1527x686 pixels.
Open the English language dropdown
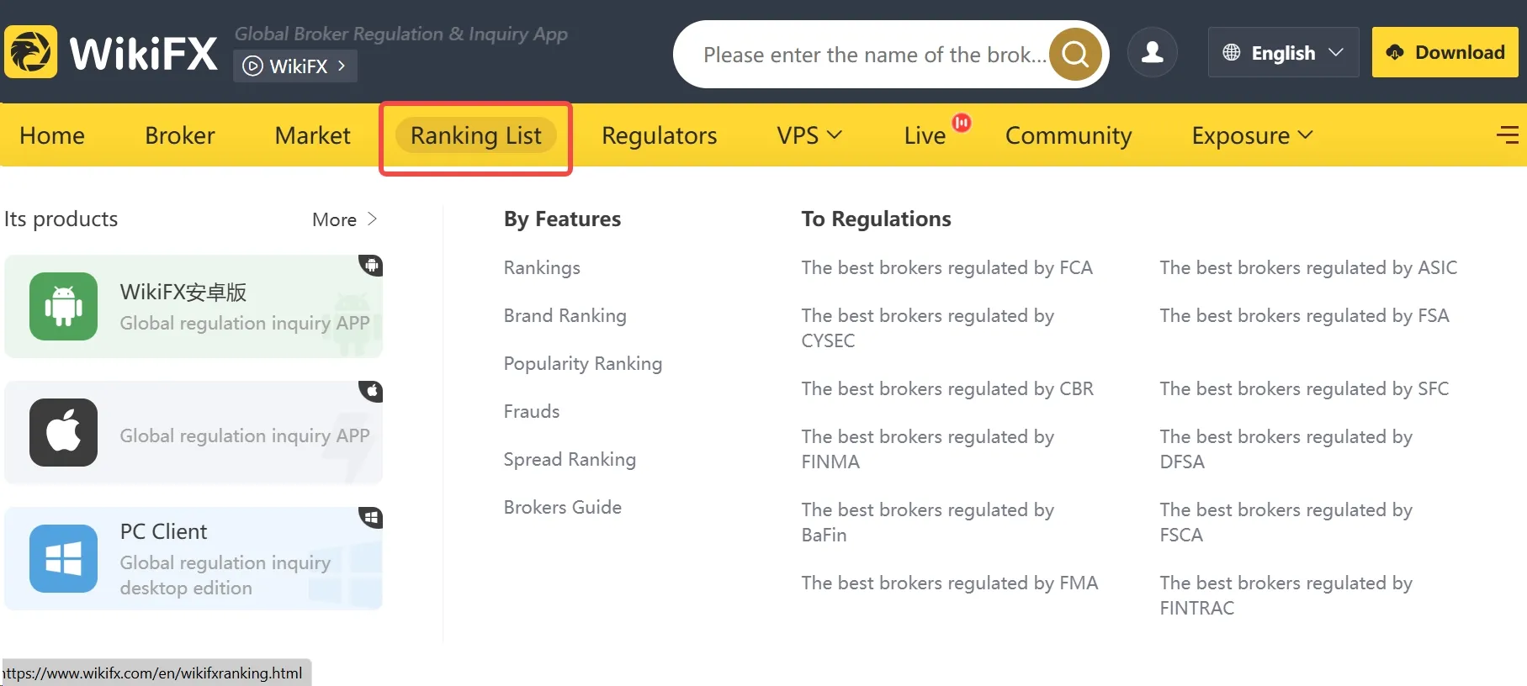[1283, 52]
